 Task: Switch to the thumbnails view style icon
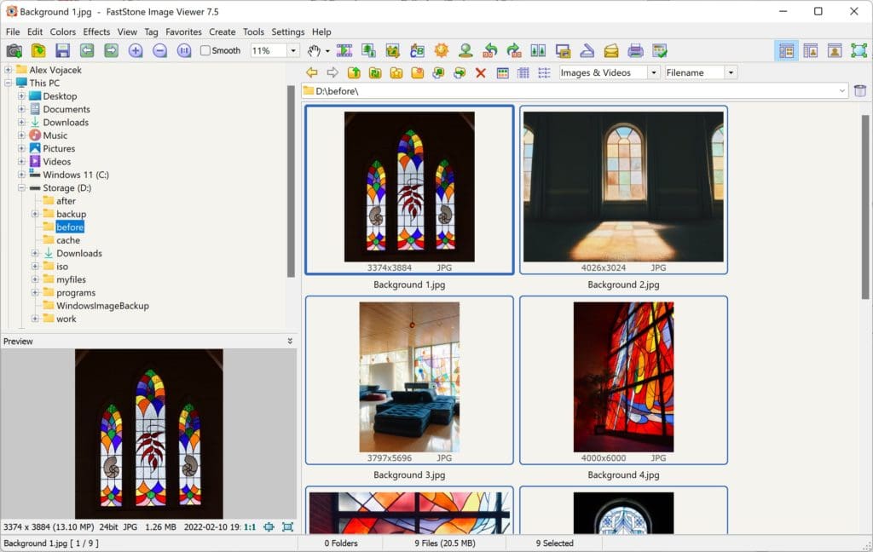[x=502, y=73]
